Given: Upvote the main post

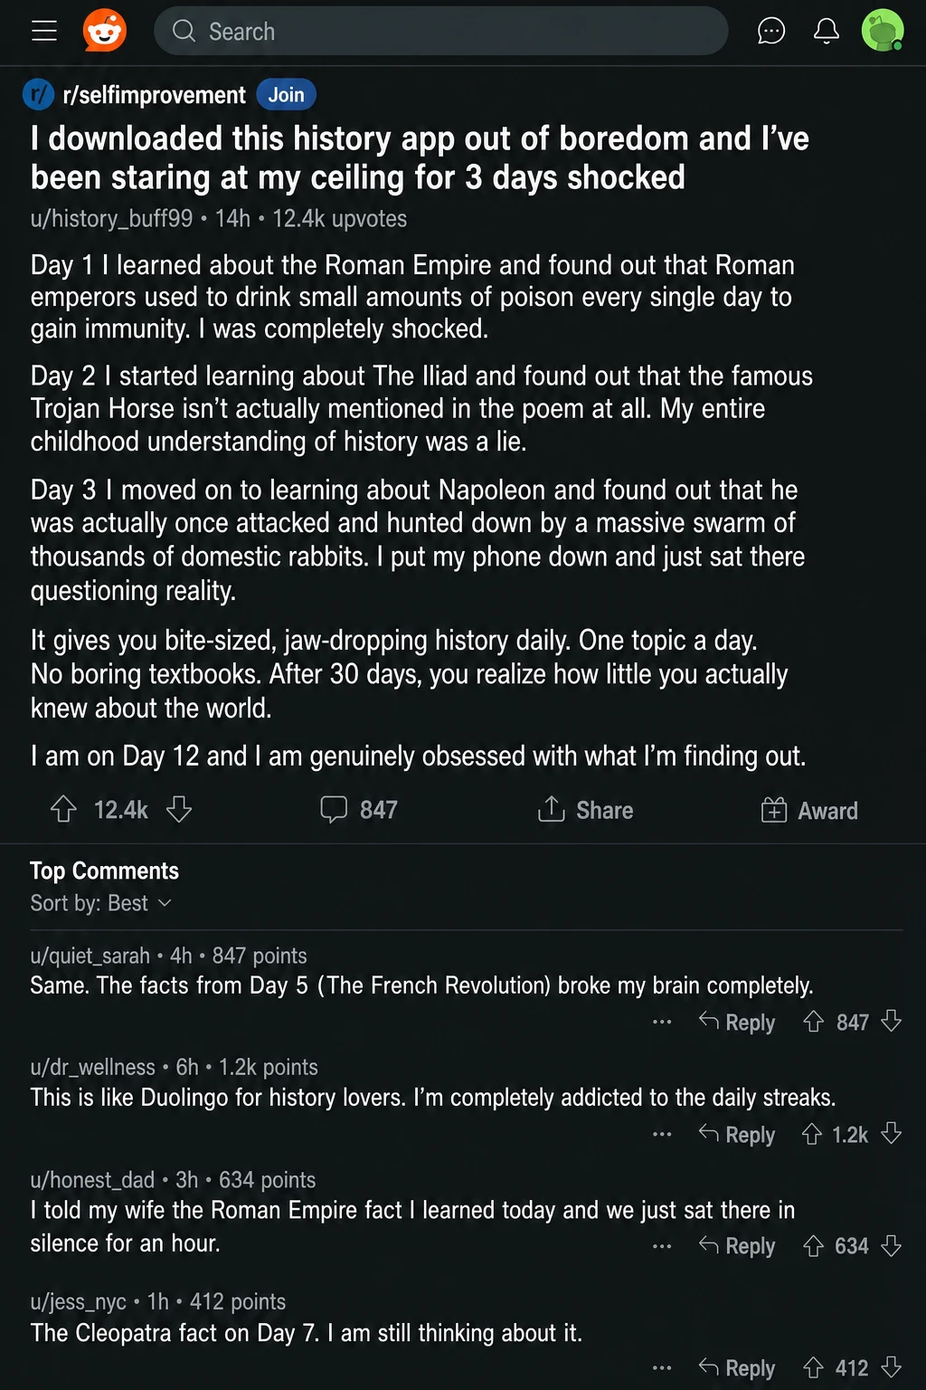Looking at the screenshot, I should click(x=63, y=809).
